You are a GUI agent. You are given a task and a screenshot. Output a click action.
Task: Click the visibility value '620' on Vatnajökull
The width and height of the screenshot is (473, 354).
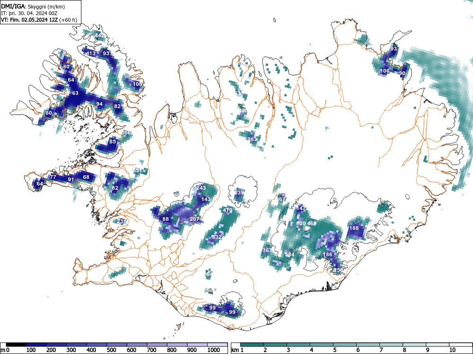301,223
